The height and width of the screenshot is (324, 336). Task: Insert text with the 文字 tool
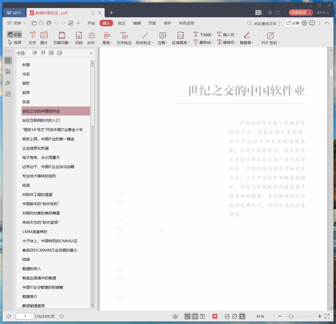pyautogui.click(x=32, y=38)
